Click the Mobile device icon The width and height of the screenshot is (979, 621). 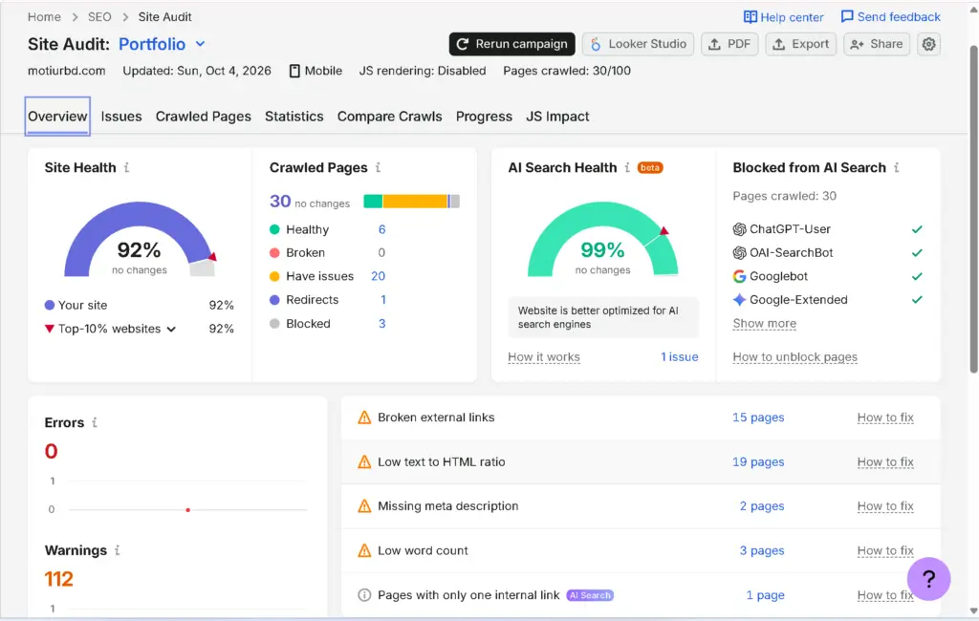coord(294,71)
